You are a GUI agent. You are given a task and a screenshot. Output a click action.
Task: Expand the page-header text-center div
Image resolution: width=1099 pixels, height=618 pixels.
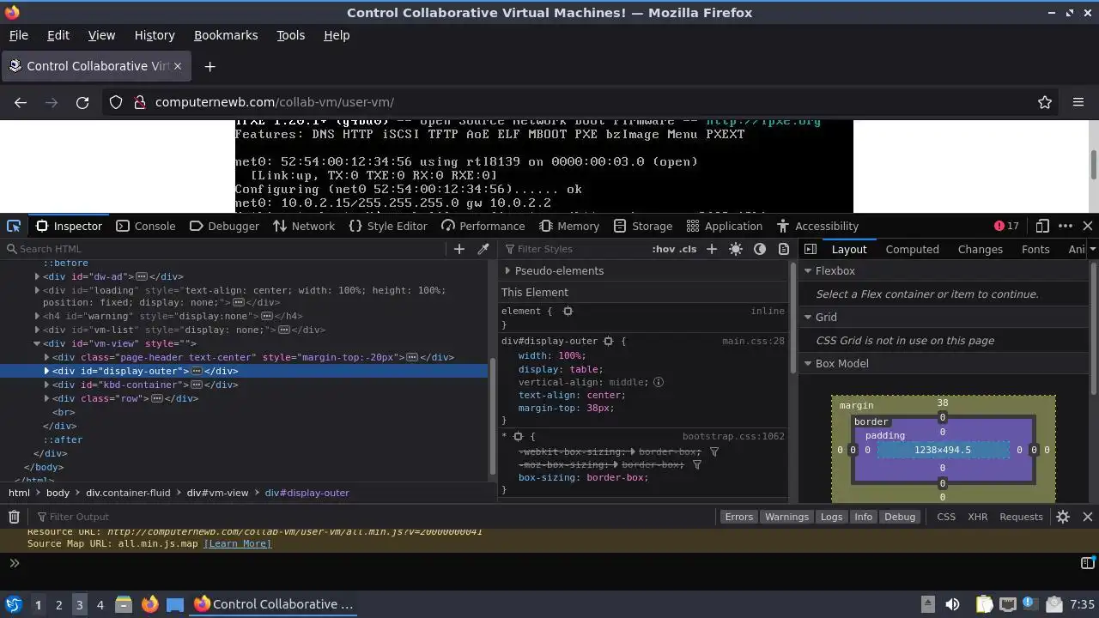[x=46, y=357]
